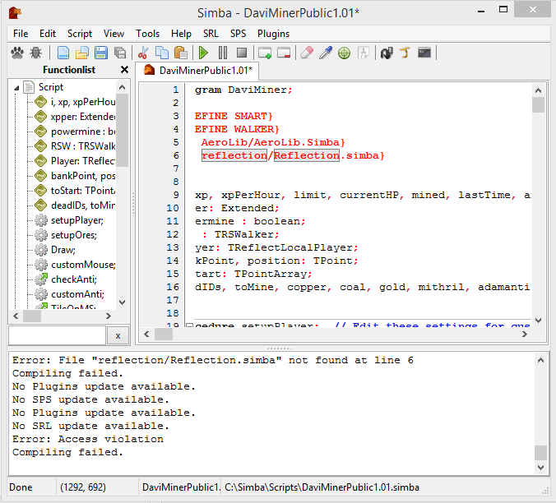Open the SRL menu
Image resolution: width=556 pixels, height=503 pixels.
coord(211,34)
